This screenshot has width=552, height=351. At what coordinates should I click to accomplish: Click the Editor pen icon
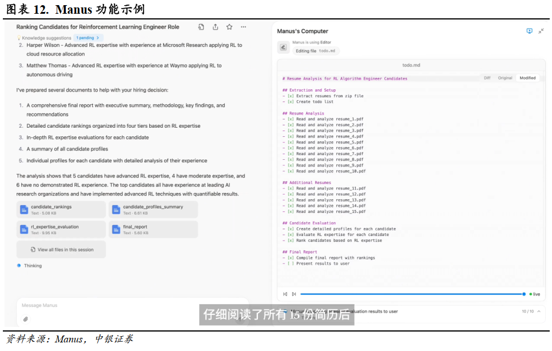283,48
